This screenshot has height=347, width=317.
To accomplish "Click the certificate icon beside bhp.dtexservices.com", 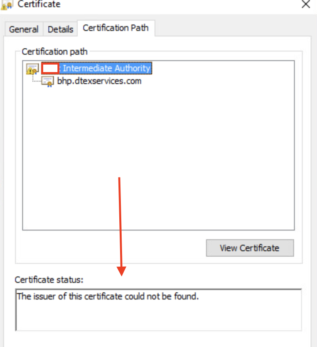I will pos(47,81).
